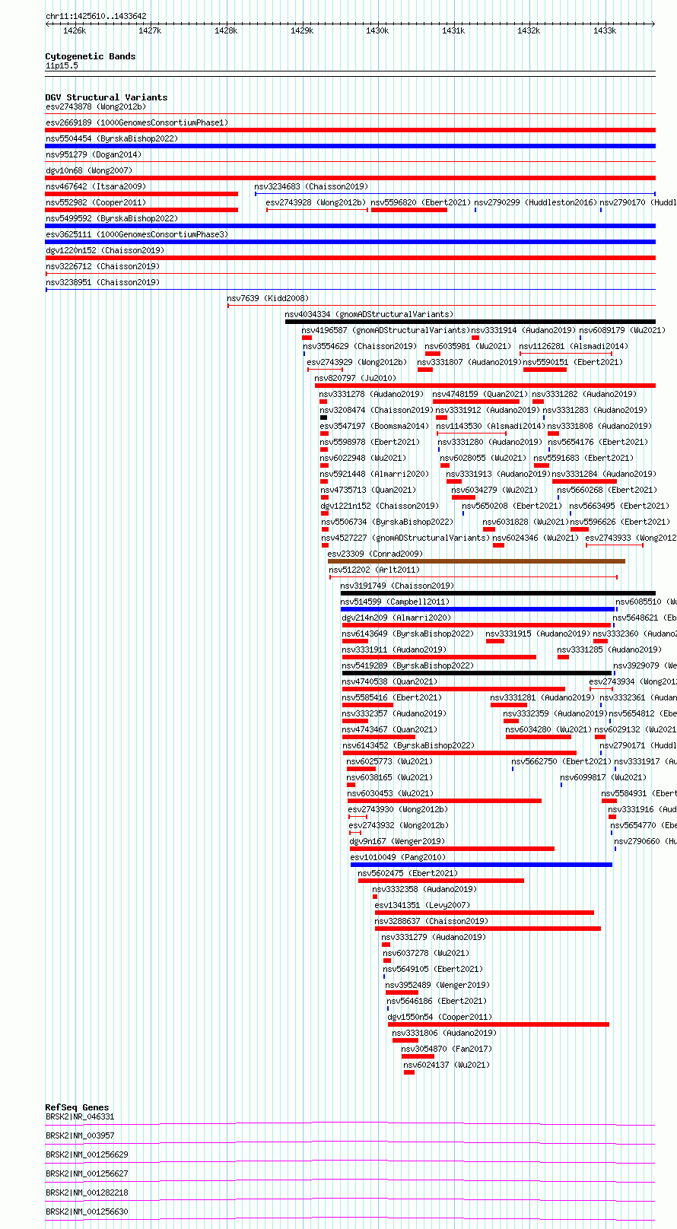Image resolution: width=677 pixels, height=1229 pixels.
Task: Select the nsv3238951 Chaisson2019 label
Action: 103,282
